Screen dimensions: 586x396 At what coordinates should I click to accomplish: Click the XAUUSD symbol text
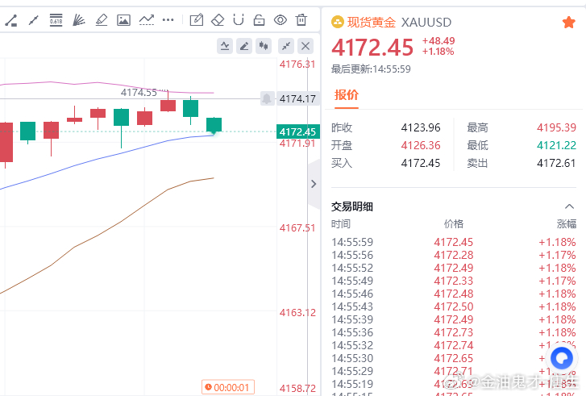pos(426,23)
